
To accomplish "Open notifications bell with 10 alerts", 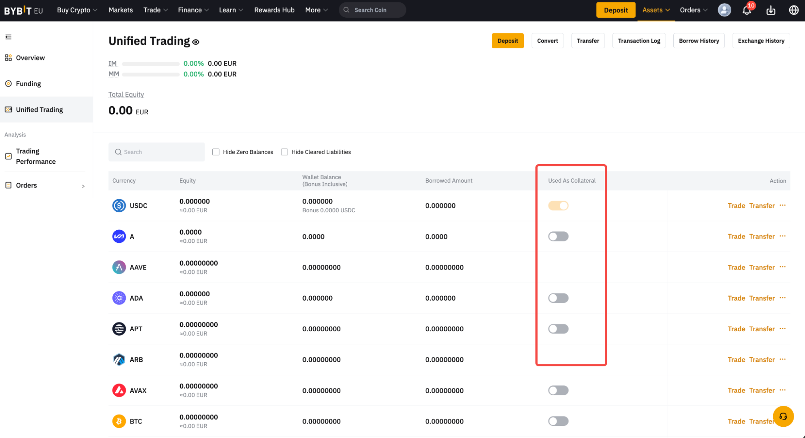I will click(747, 10).
